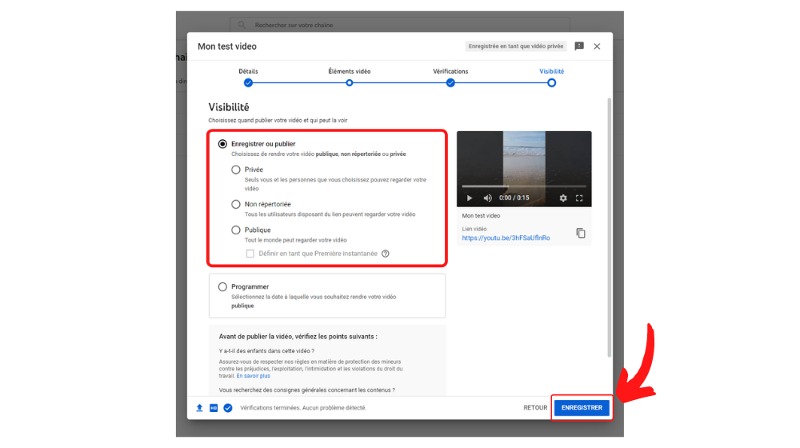Click the 'Enregistrée en tant que vidéo privée' badge

point(516,46)
